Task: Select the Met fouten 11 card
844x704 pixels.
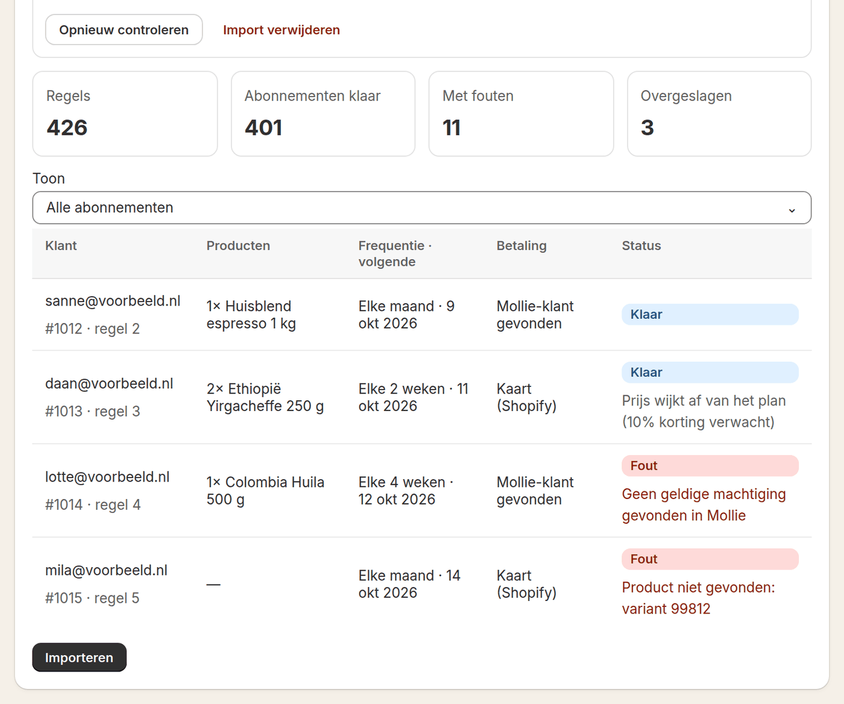Action: (x=521, y=114)
